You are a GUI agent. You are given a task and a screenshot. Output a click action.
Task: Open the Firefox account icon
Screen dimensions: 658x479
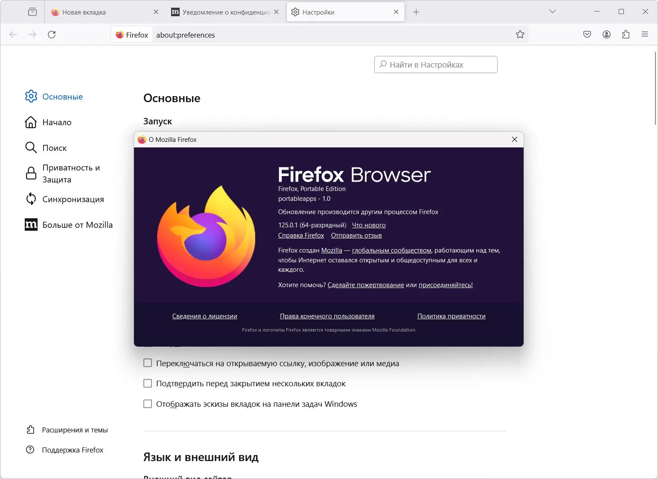point(606,35)
